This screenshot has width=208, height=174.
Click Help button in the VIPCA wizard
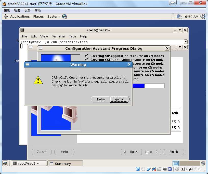pos(64,152)
